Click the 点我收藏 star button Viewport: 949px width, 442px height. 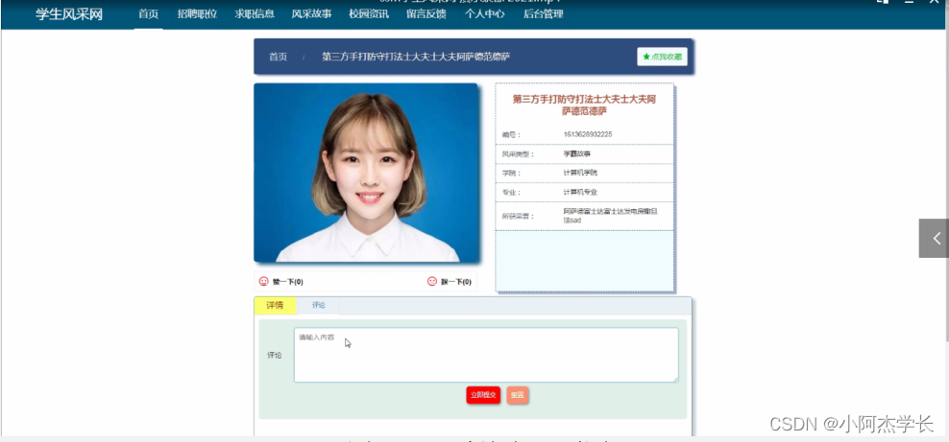[662, 57]
